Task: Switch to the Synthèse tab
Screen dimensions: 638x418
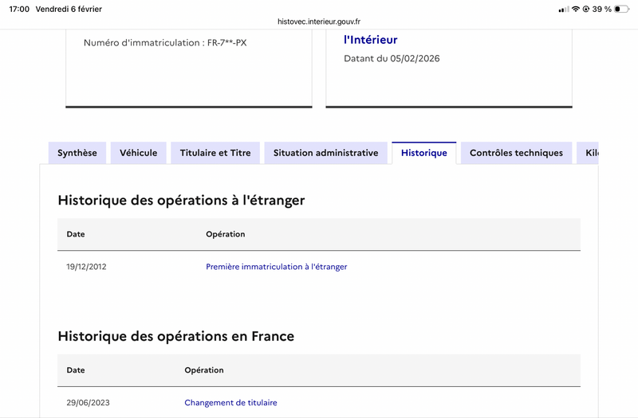Action: click(77, 153)
